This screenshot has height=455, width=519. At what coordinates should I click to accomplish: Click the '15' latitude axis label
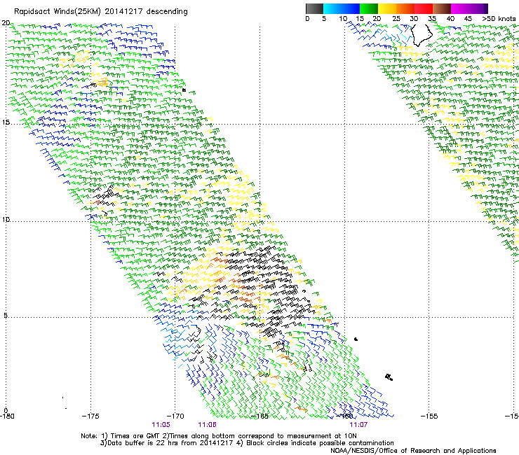6,122
